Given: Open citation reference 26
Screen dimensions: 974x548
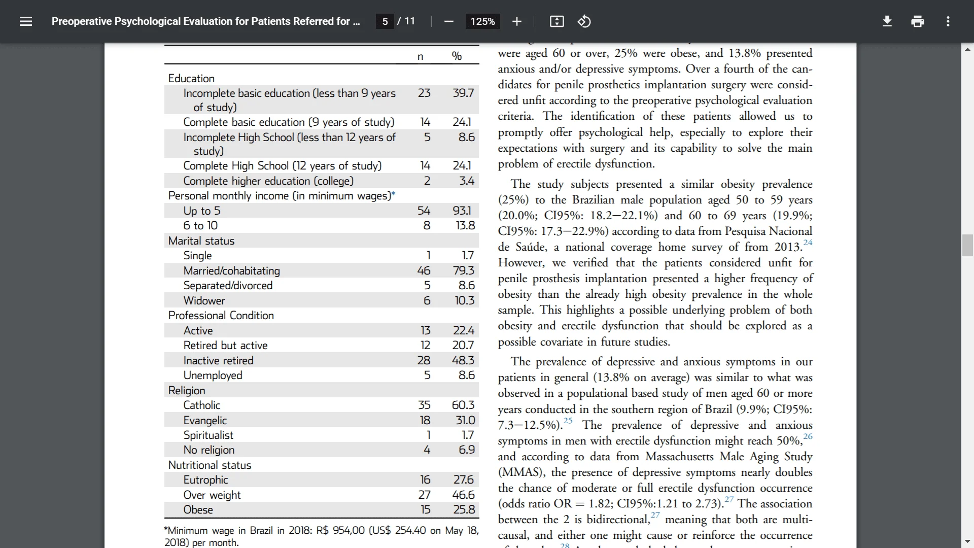Looking at the screenshot, I should [x=808, y=436].
